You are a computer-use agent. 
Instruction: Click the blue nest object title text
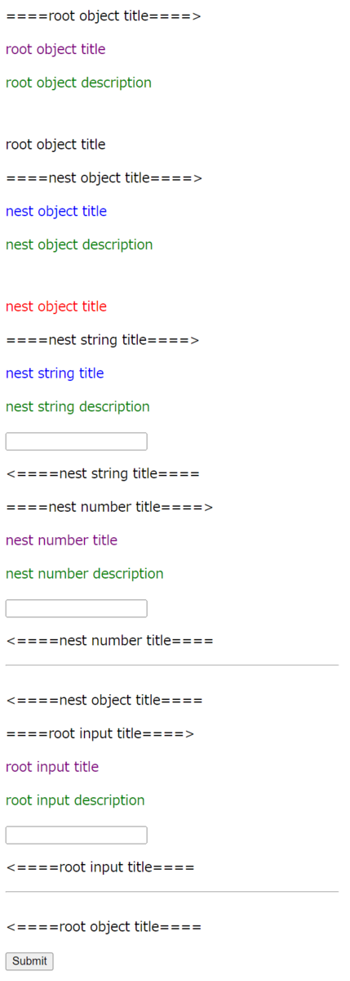56,211
